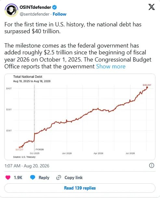This screenshot has width=160, height=198.
Task: Click the $40.05T endpoint marker
Action: pyautogui.click(x=147, y=87)
